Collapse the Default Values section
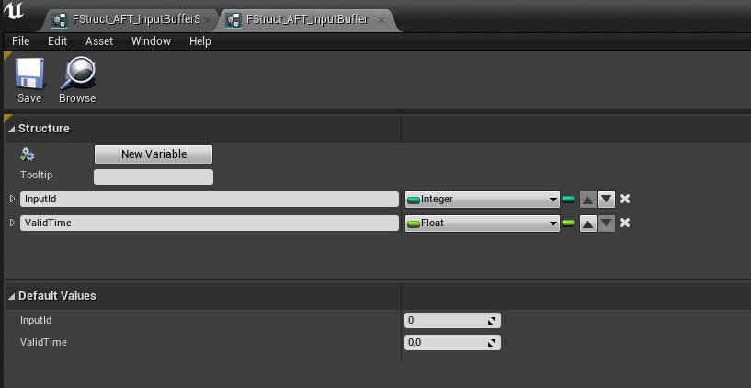 point(12,296)
